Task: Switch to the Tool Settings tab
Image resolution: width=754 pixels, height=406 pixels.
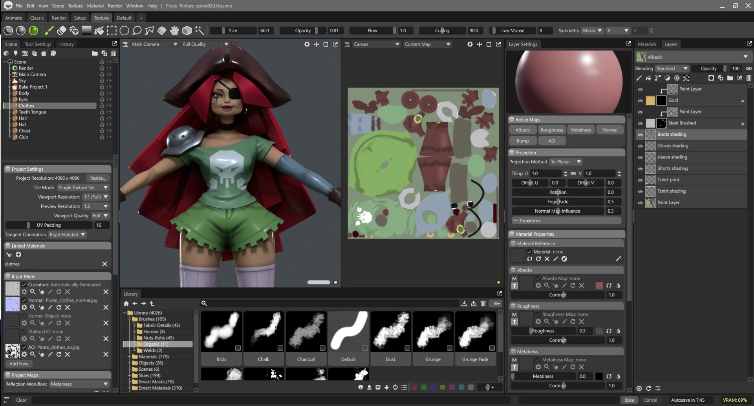Action: 38,44
